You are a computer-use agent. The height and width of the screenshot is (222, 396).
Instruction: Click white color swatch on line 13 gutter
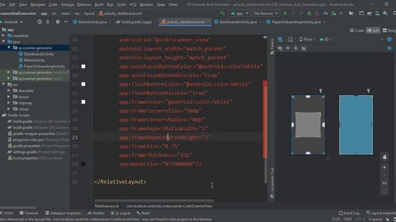tap(83, 67)
